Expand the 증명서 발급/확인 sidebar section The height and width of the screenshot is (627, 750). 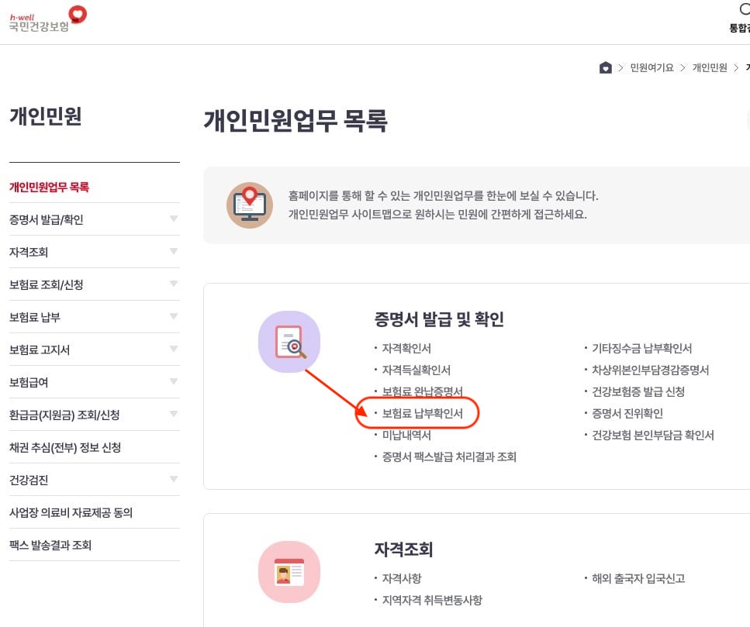[x=94, y=219]
